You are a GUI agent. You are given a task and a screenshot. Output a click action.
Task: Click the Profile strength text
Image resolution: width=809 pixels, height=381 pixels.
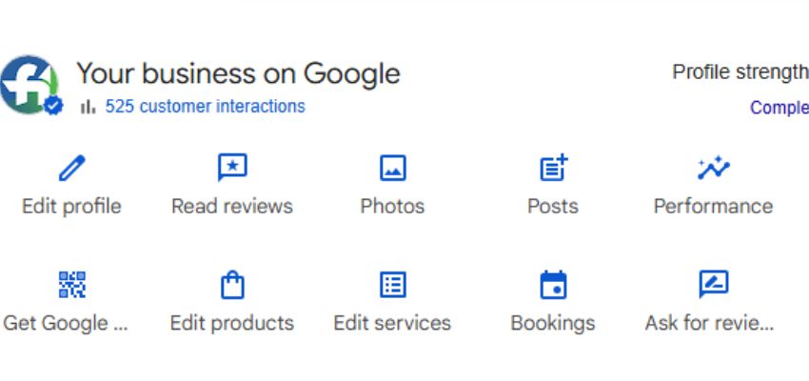point(740,72)
